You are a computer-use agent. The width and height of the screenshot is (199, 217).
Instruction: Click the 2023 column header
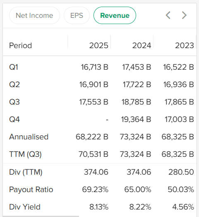coord(185,46)
